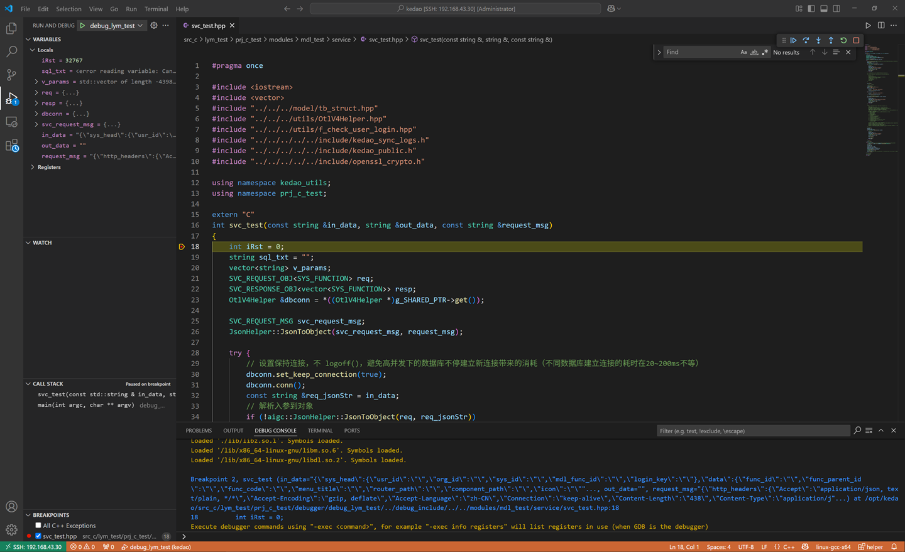The height and width of the screenshot is (552, 905).
Task: Restart the debug session
Action: [x=843, y=40]
